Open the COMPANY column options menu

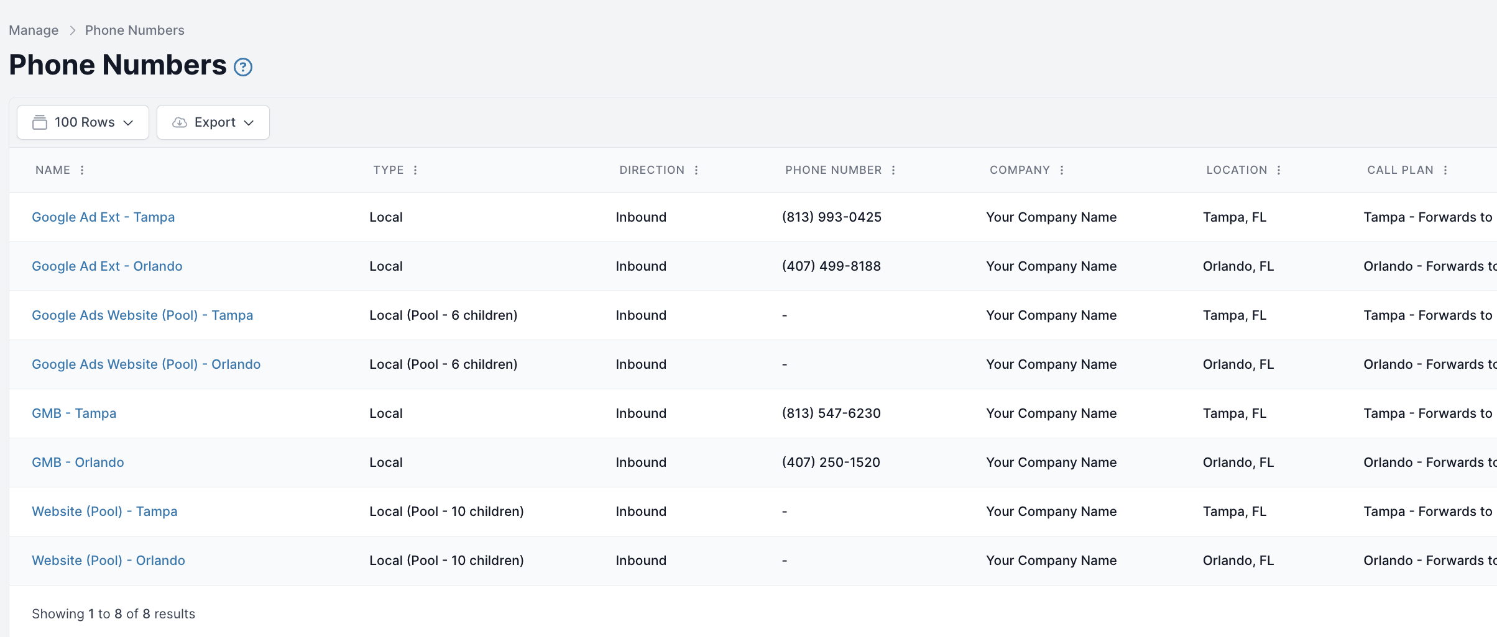(1062, 169)
